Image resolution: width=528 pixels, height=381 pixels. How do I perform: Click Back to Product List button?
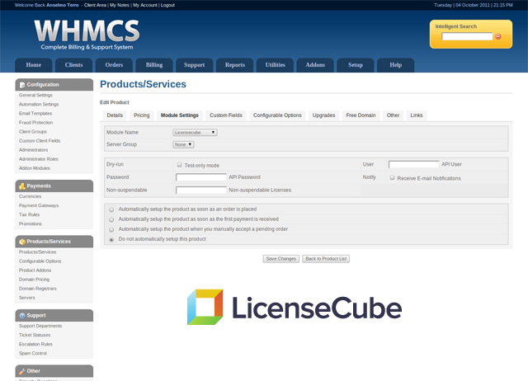326,259
